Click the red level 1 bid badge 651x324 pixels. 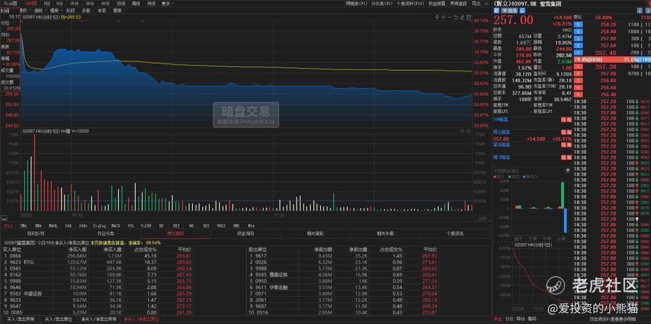point(577,66)
